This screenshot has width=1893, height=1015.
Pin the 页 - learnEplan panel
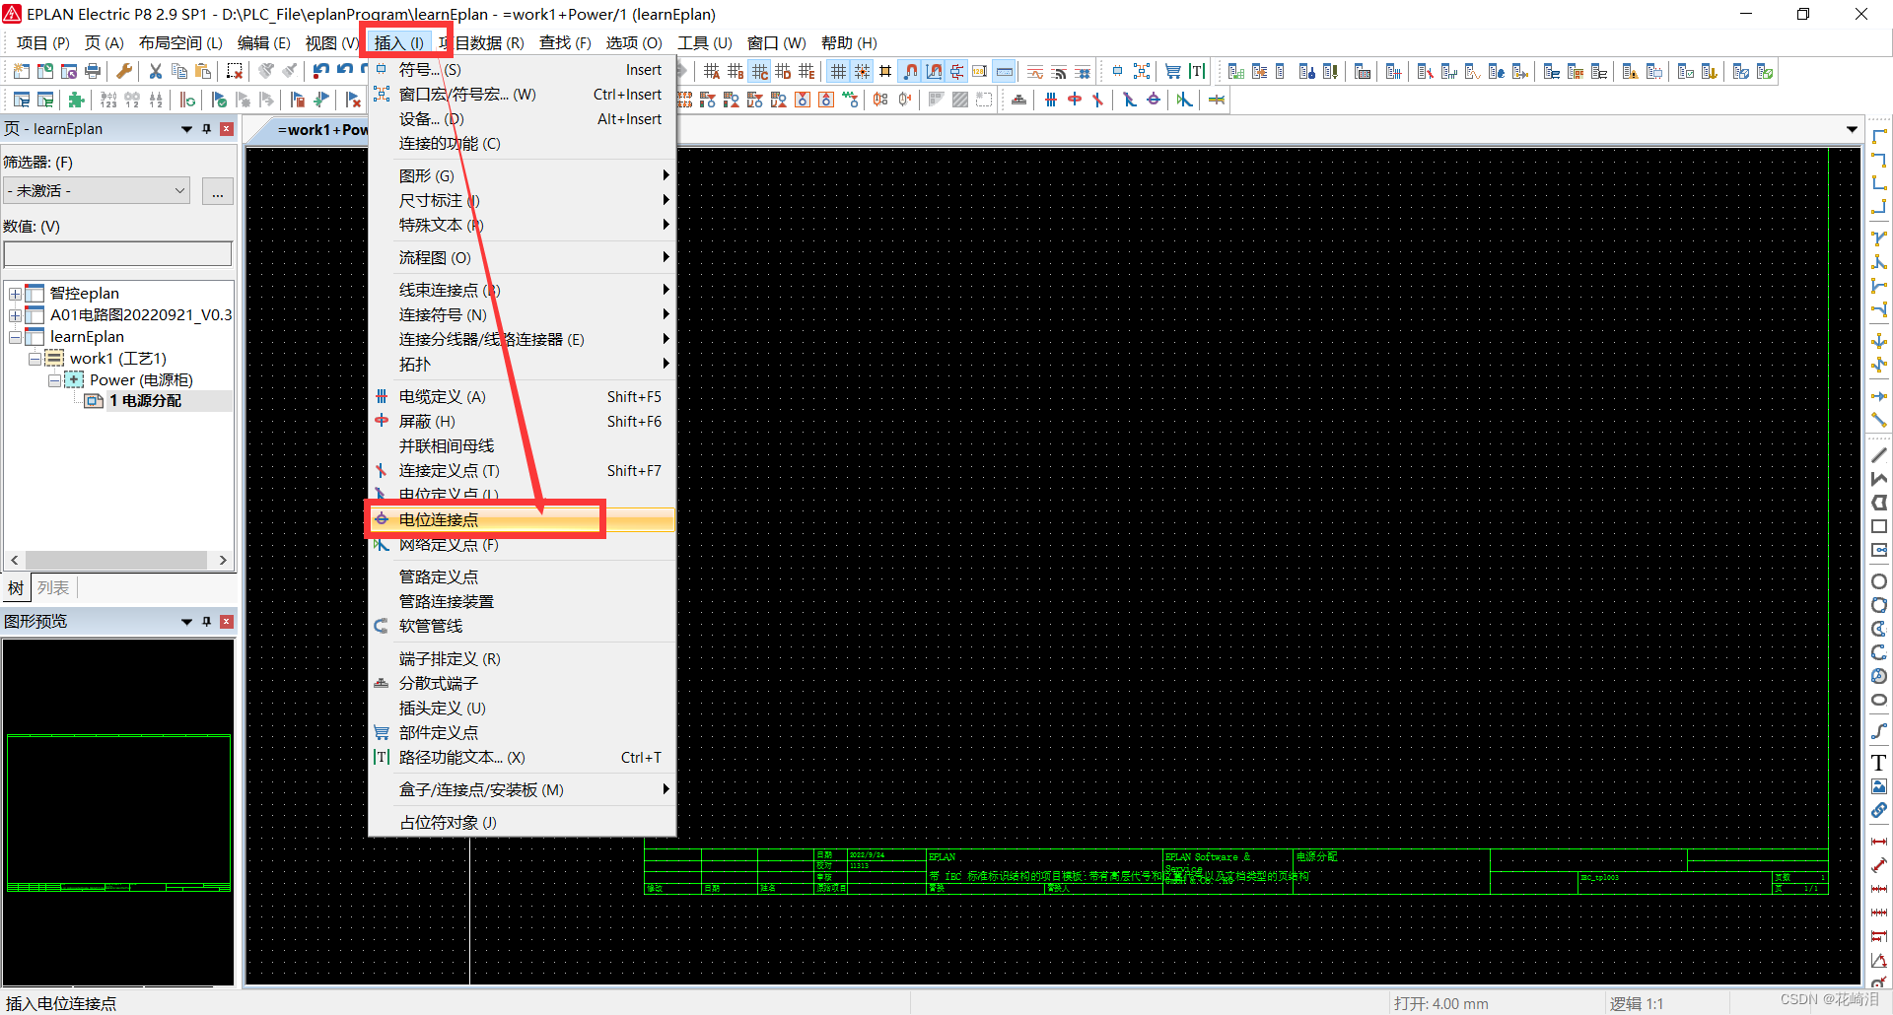207,129
